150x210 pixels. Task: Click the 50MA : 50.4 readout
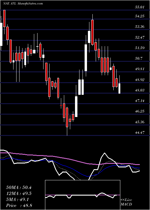pos(19,187)
